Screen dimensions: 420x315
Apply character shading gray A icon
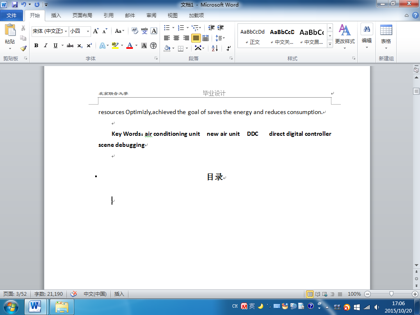click(x=144, y=46)
